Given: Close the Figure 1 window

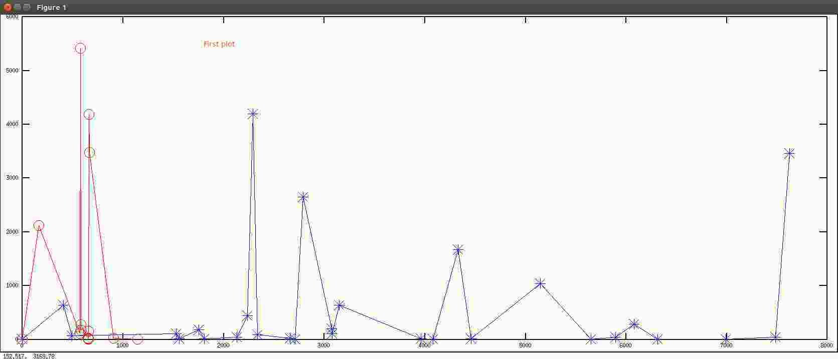Looking at the screenshot, I should (x=8, y=7).
